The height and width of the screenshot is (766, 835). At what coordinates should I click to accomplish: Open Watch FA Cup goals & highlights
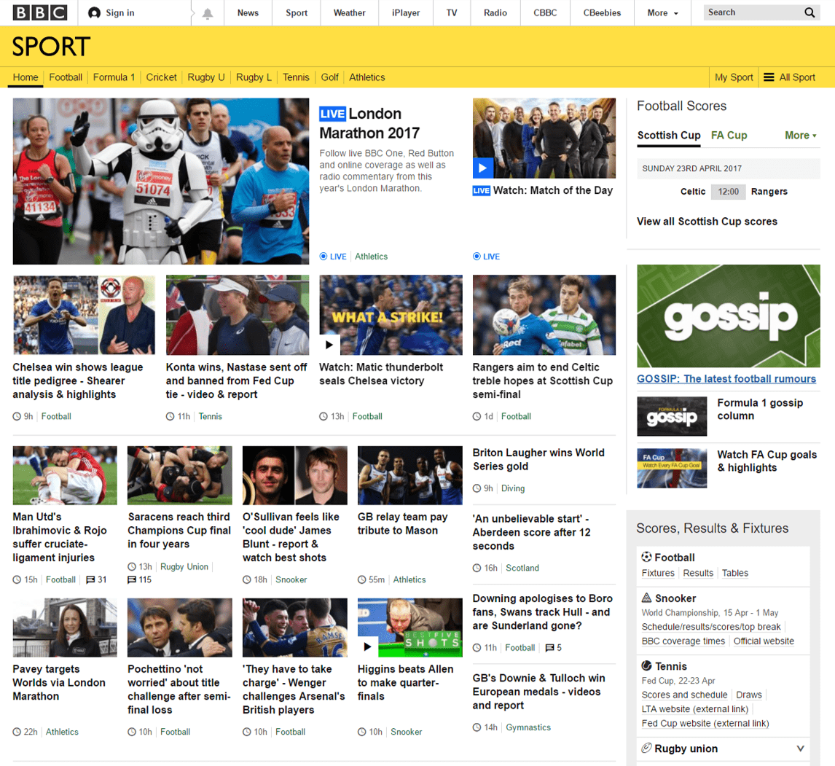(x=767, y=461)
